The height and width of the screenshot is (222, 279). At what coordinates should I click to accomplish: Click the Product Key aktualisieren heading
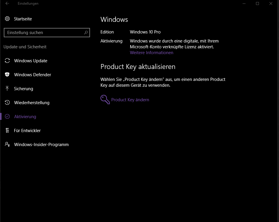(138, 67)
